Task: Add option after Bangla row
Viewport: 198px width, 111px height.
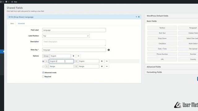Action: (102, 67)
